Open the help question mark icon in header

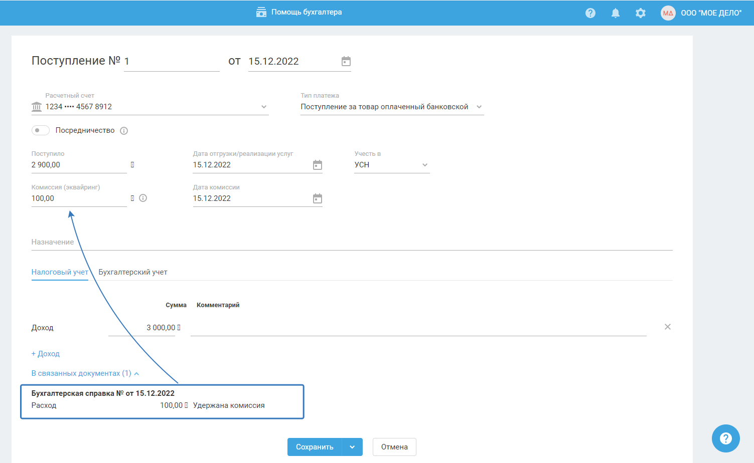[590, 13]
